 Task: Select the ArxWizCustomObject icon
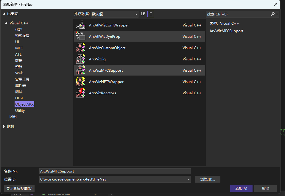80,48
